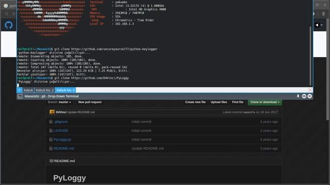
Task: Open README.md in the file list
Action: 63,149
